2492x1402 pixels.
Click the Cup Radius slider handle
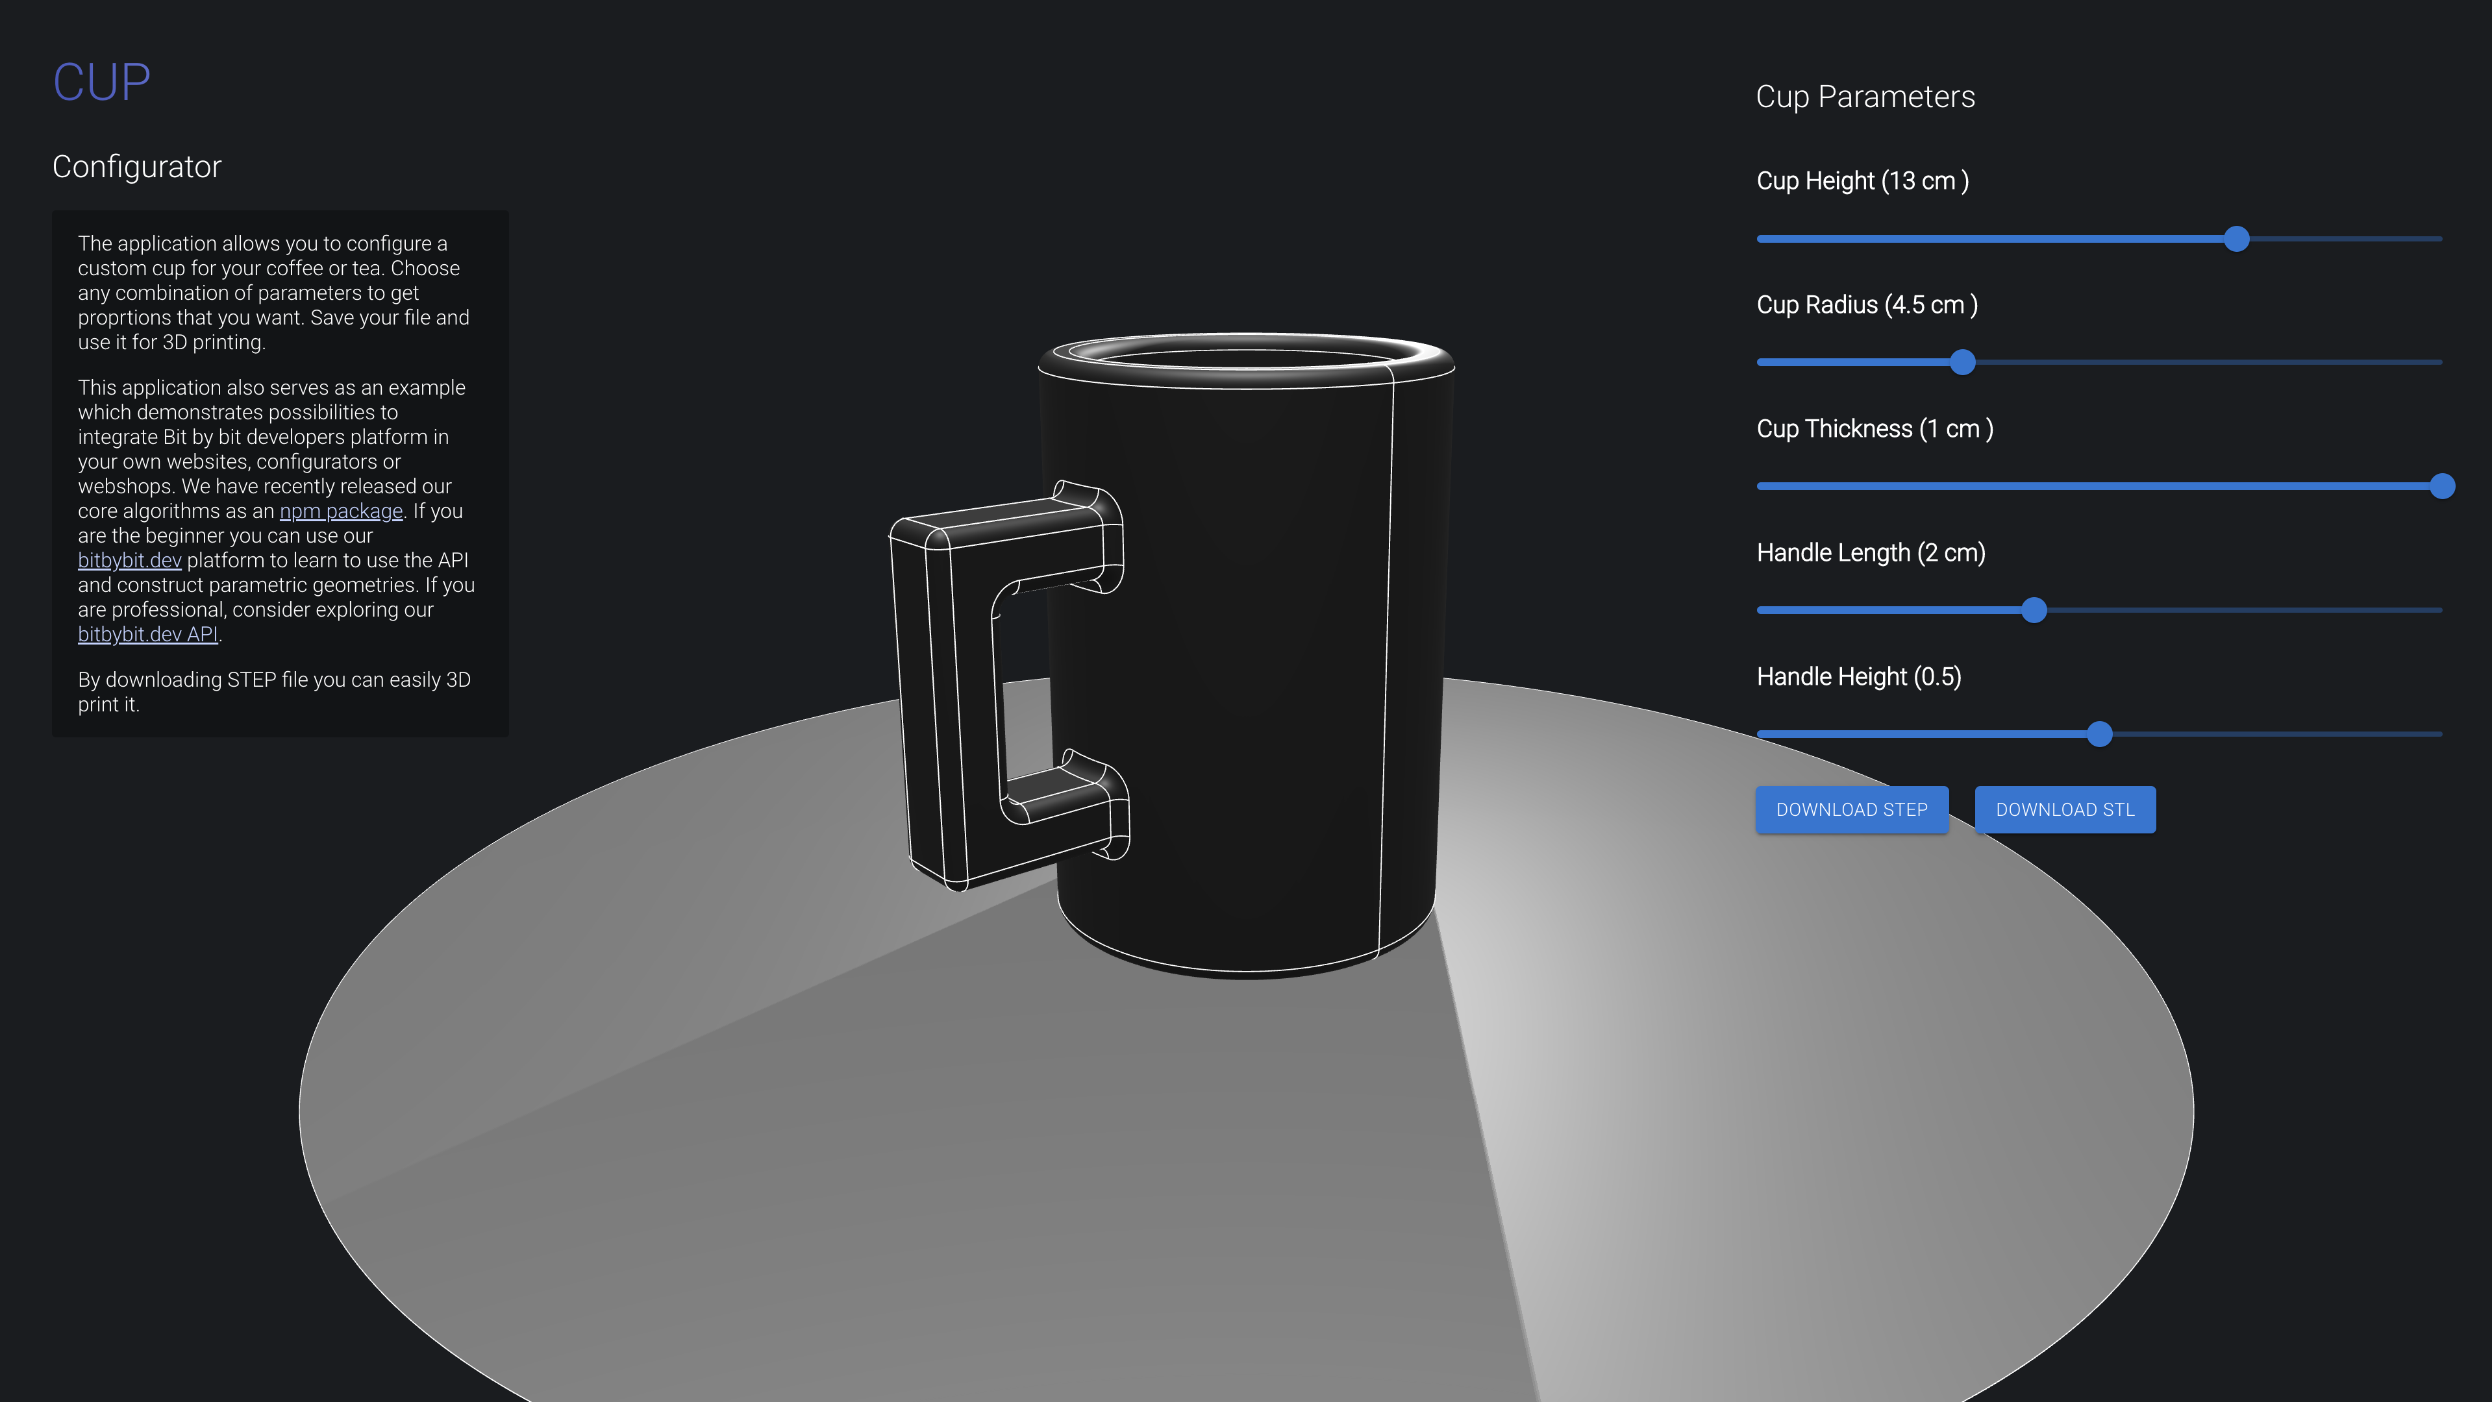click(1962, 363)
